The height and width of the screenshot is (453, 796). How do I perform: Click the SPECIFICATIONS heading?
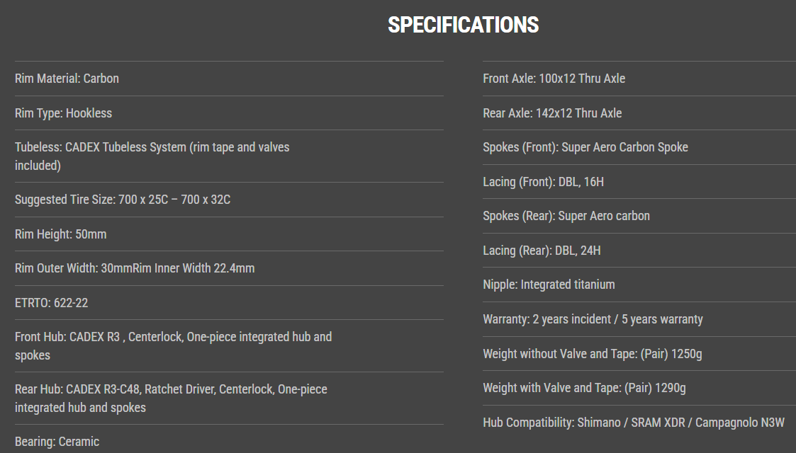[463, 25]
